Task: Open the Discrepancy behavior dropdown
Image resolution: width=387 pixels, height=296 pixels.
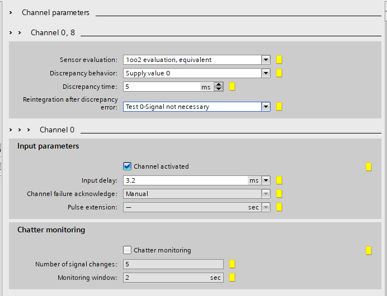Action: click(x=266, y=73)
